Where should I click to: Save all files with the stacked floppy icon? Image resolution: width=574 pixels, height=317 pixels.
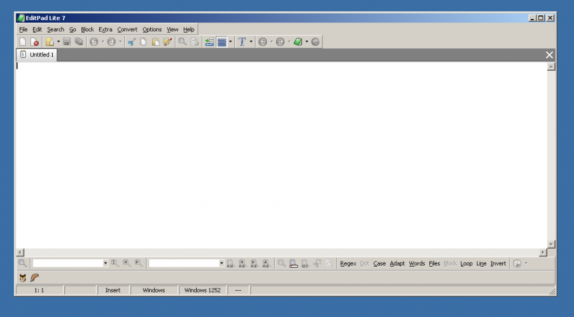point(78,42)
